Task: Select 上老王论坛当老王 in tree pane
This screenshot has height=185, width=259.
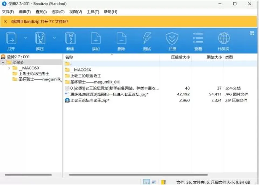Action: point(34,74)
